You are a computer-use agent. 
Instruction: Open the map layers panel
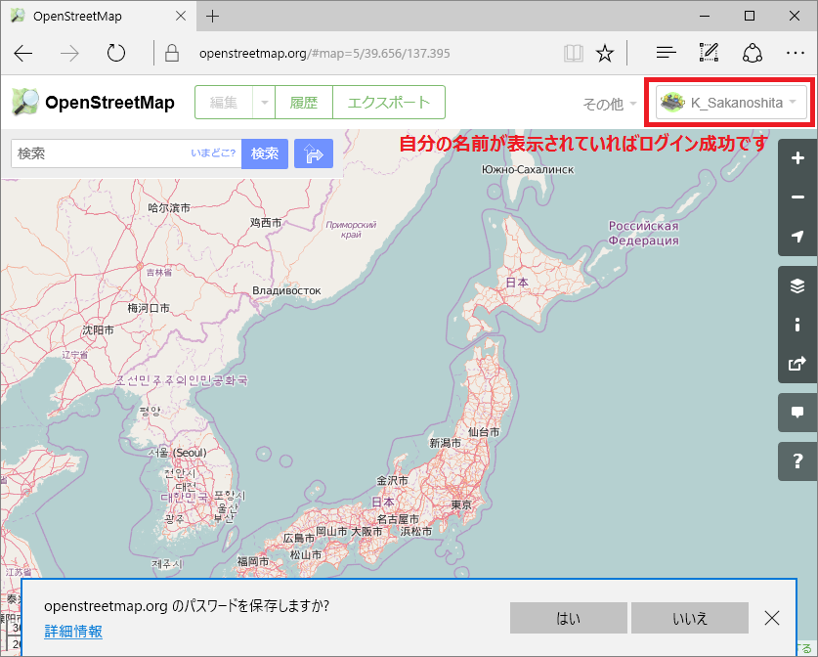coord(797,285)
